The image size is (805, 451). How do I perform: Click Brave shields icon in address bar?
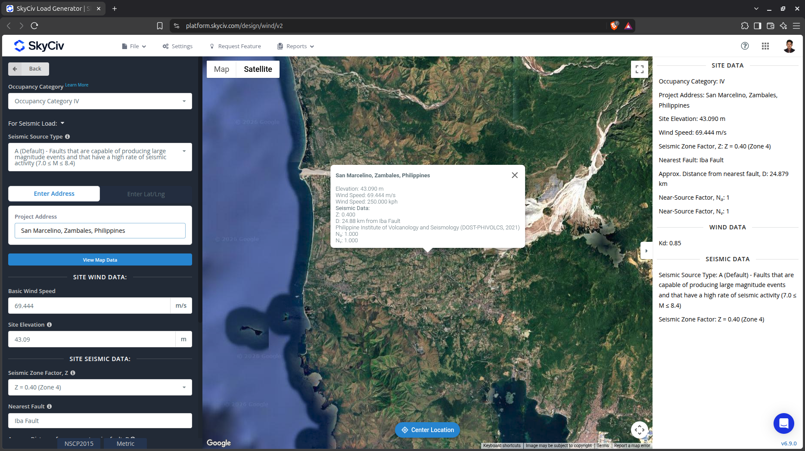pyautogui.click(x=614, y=26)
